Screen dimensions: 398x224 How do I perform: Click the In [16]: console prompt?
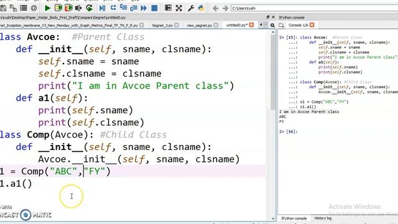[289, 131]
